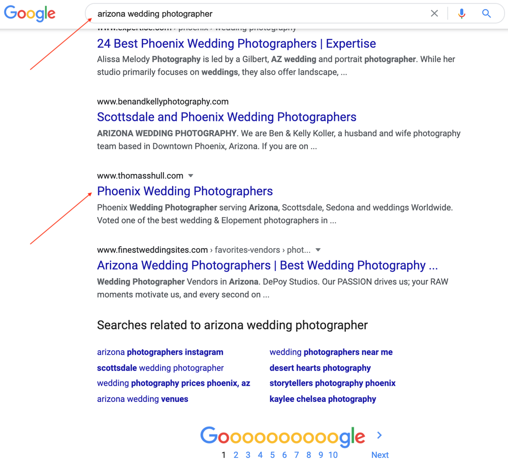Search for arizona photographers instagram
Viewport: 508px width, 473px height.
(160, 352)
